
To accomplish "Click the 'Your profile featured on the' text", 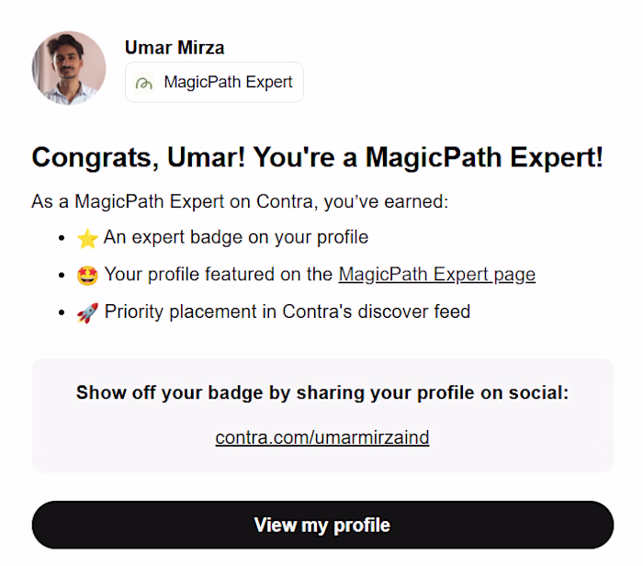I will point(220,275).
